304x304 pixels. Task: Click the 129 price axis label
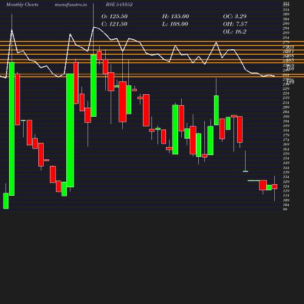286,182
